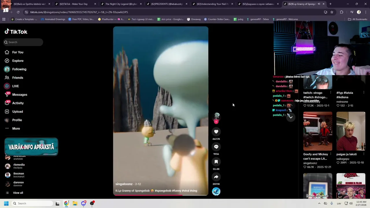Click the TikTok logo
The width and height of the screenshot is (370, 208).
tap(16, 31)
